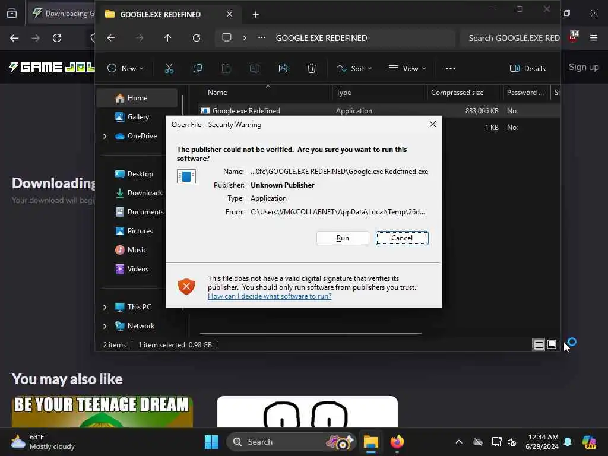
Task: Open 'How can I decide what software to run?' link
Action: tap(270, 296)
